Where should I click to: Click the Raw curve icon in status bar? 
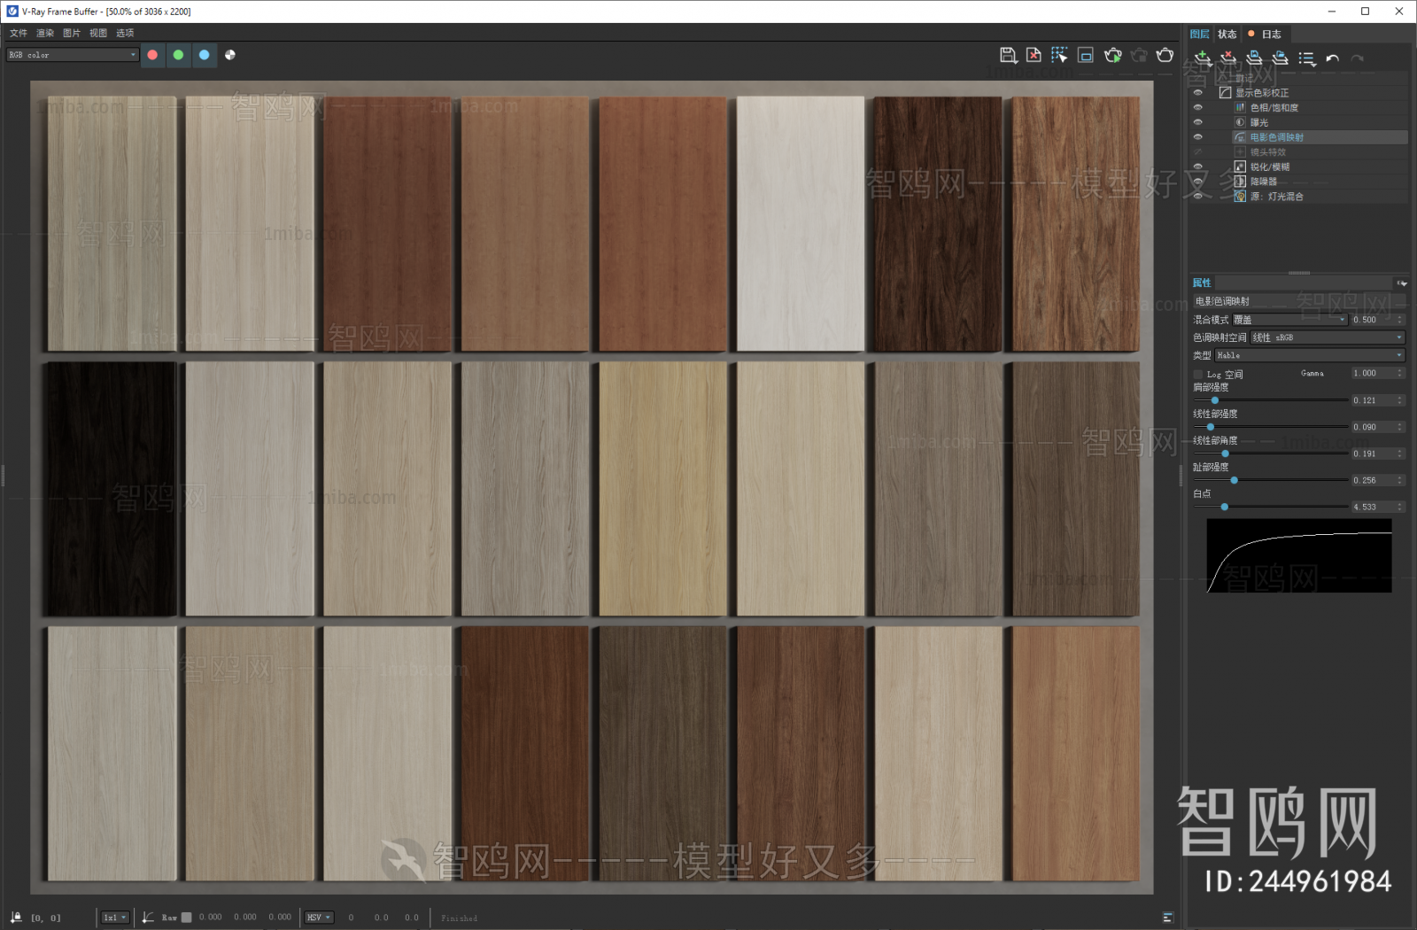[x=148, y=918]
